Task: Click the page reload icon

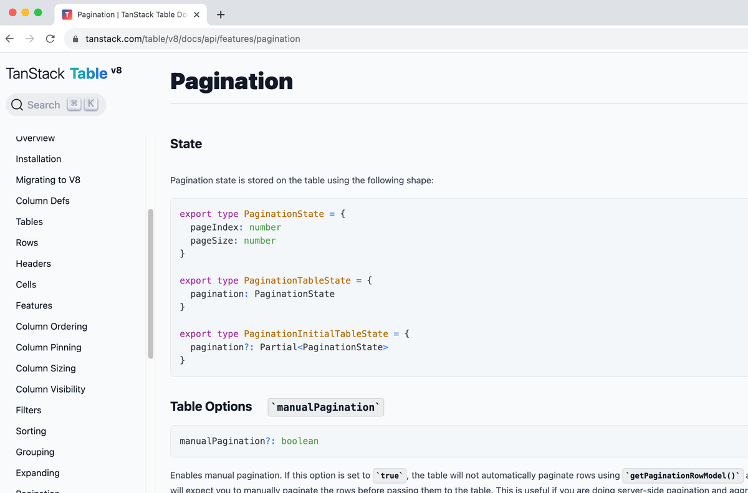Action: [50, 39]
